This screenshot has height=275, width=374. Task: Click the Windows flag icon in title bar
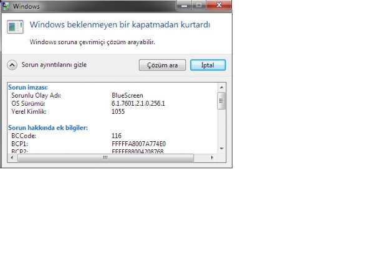5,6
